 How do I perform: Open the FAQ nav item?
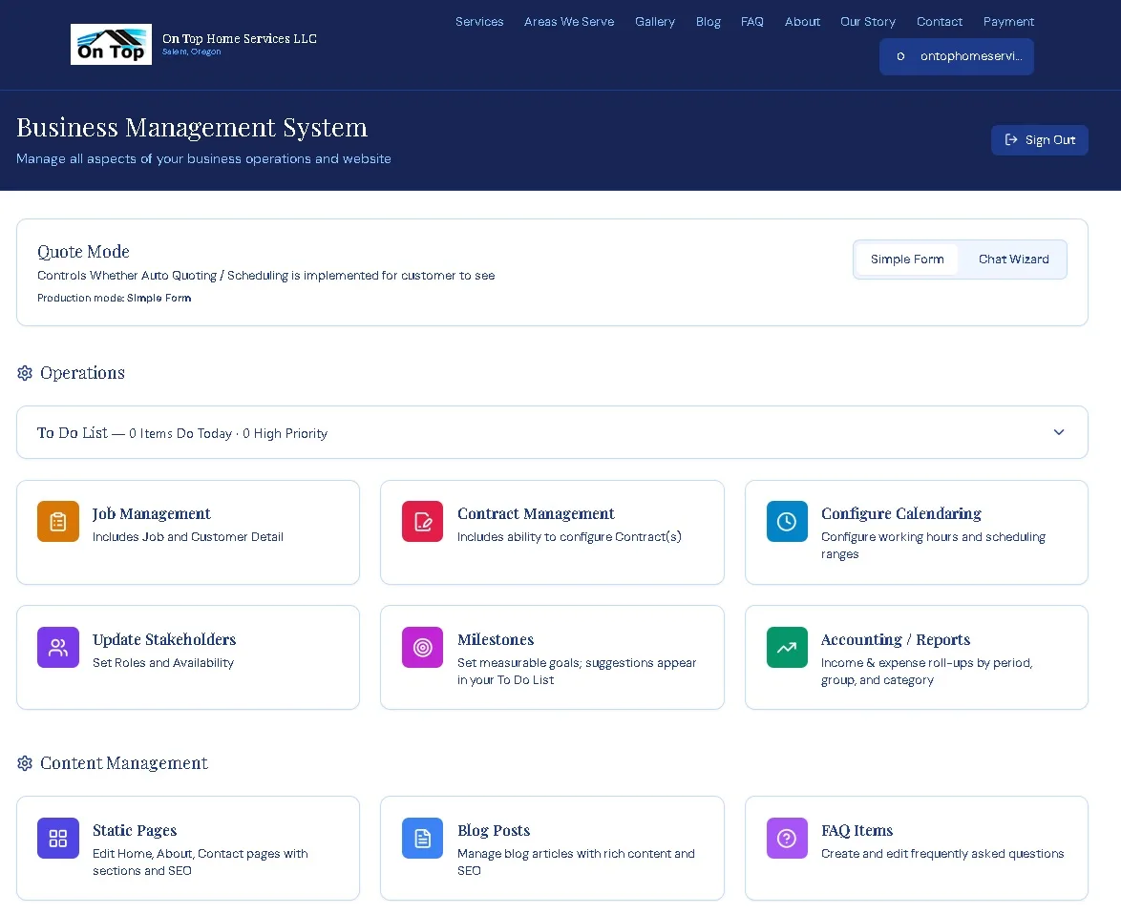[752, 21]
